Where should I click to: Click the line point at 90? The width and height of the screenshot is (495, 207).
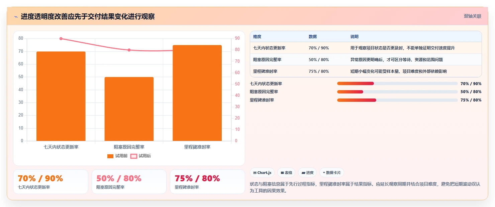point(61,39)
